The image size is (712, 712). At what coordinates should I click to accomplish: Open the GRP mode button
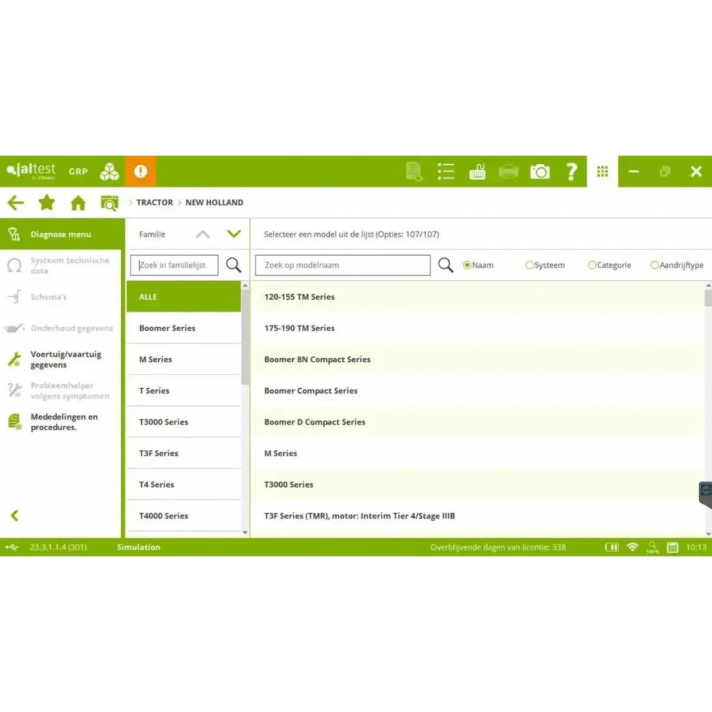pyautogui.click(x=78, y=171)
